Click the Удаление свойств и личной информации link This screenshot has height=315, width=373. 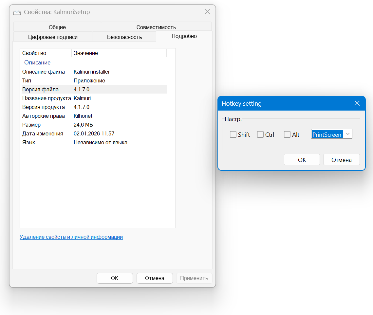[71, 237]
